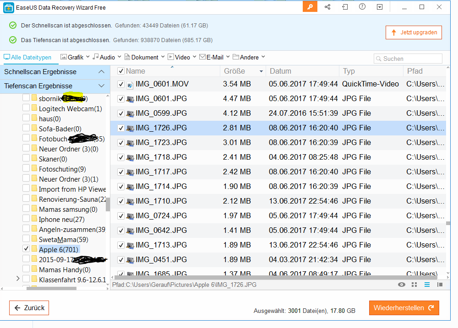Image resolution: width=458 pixels, height=328 pixels.
Task: Uncheck the IMG_1726.JPG checkbox
Action: point(120,128)
